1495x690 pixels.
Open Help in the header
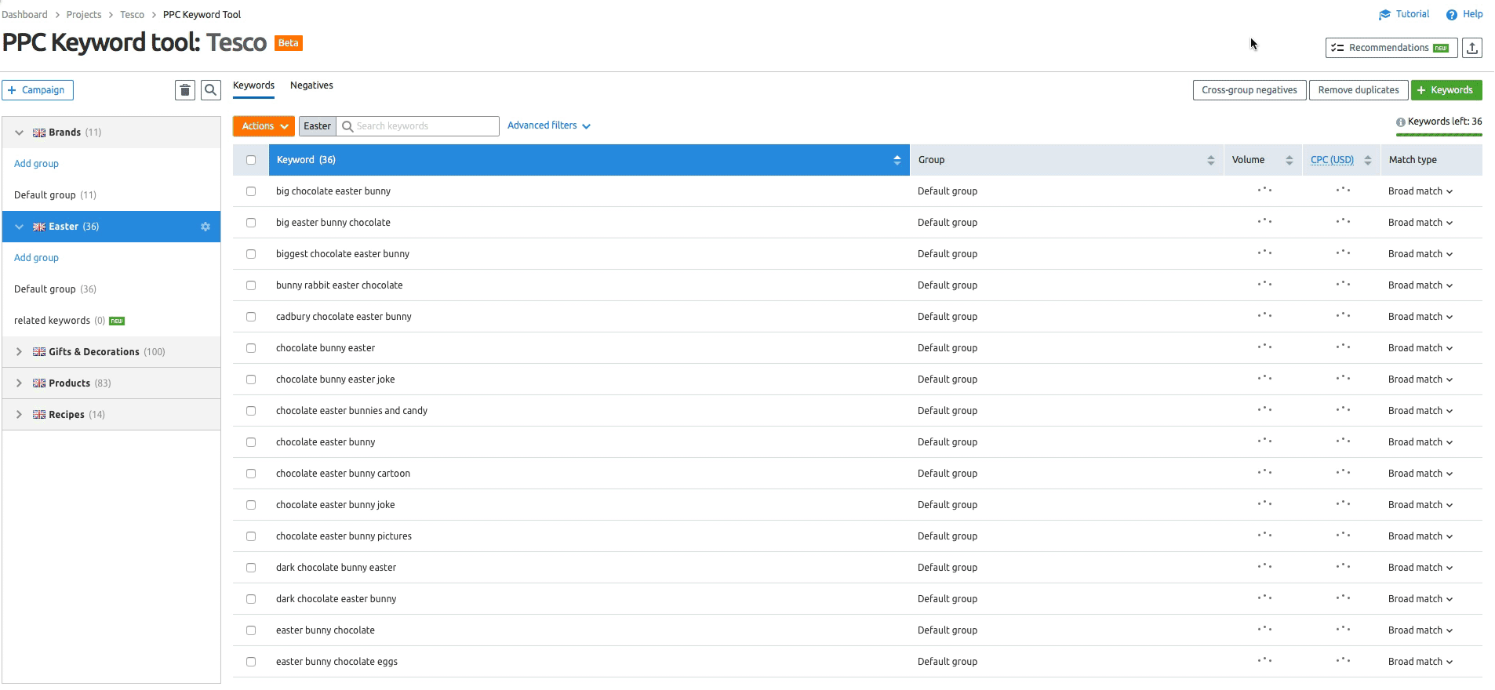click(1464, 14)
